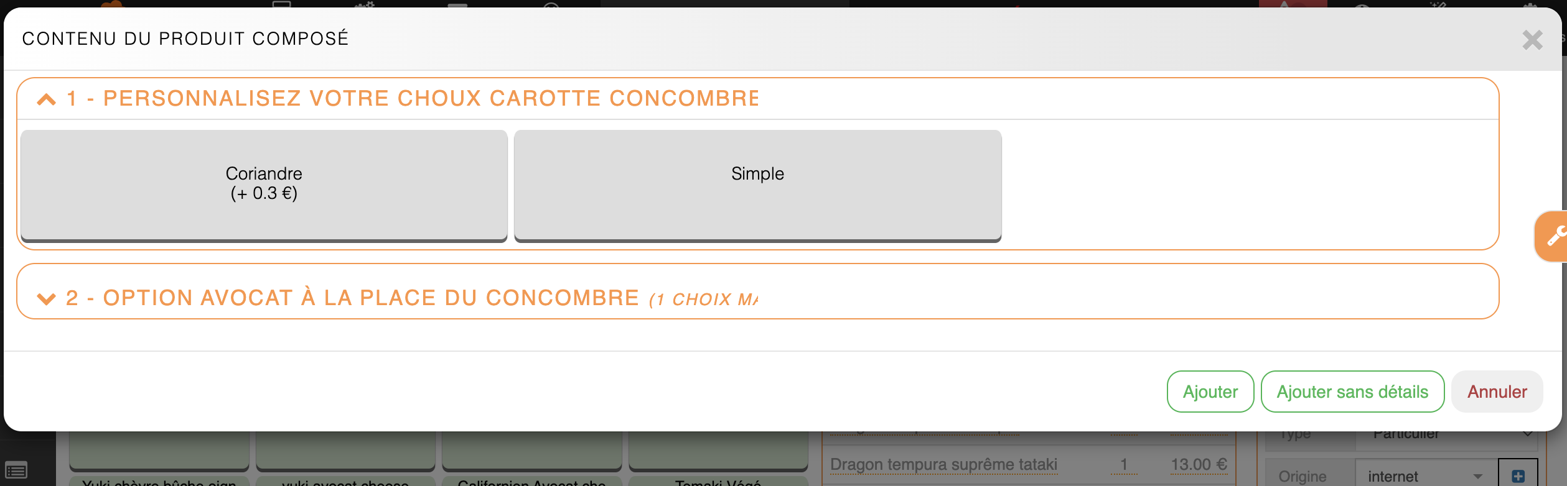
Task: Click the Personnalisez votre choux carotte header
Action: coord(429,98)
